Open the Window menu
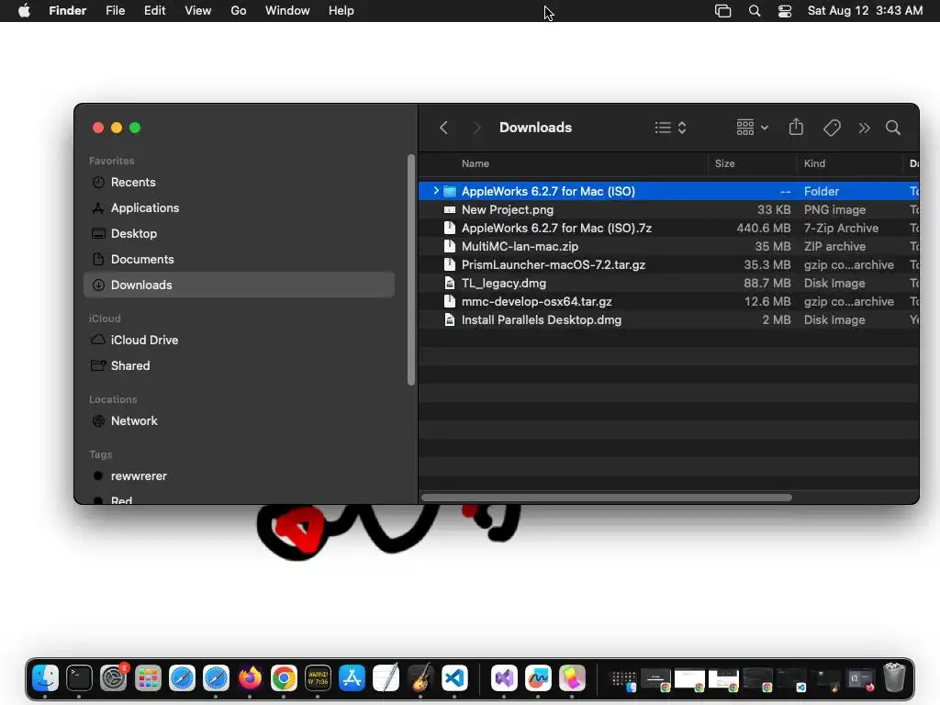Viewport: 940px width, 705px height. [x=287, y=11]
